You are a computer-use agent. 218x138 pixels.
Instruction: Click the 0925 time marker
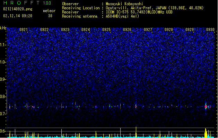pyautogui.click(x=106, y=30)
